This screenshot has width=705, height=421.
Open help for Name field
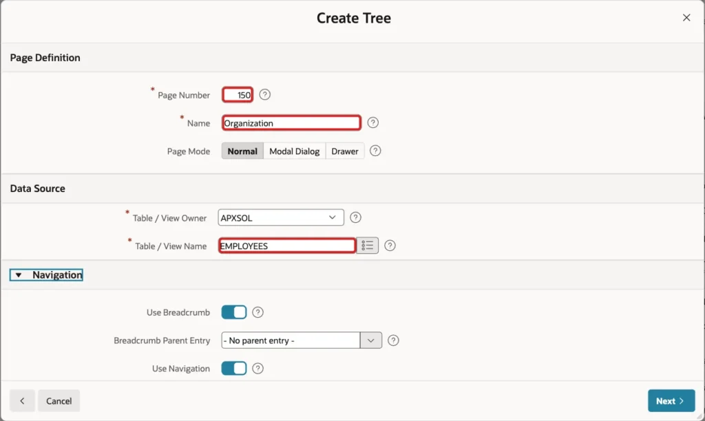372,122
